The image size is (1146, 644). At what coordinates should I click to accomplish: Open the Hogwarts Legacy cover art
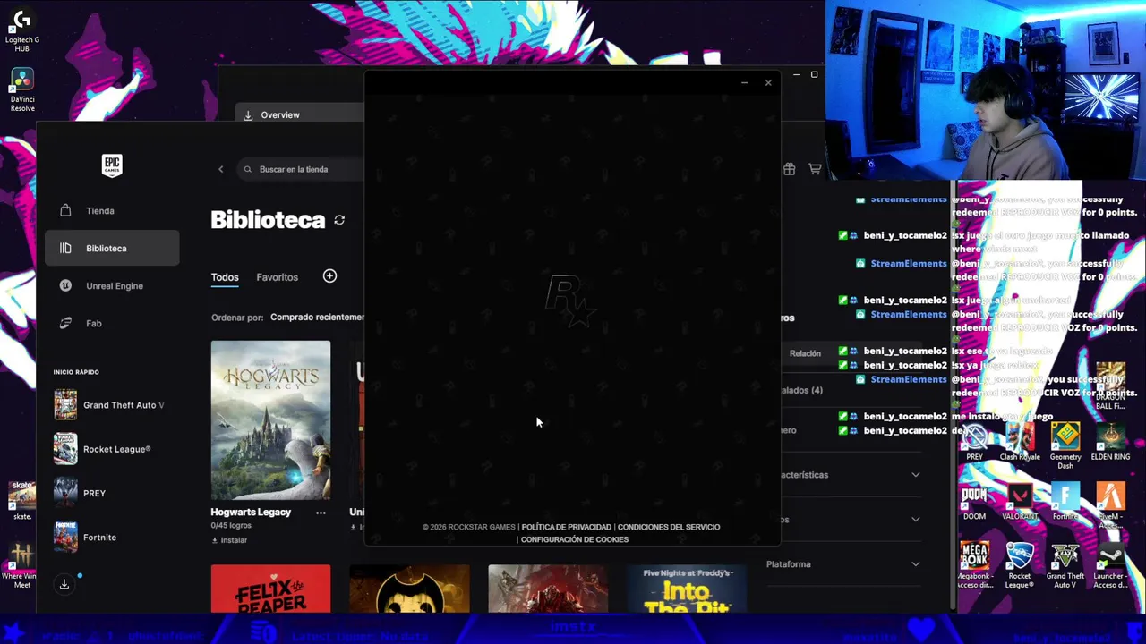tap(270, 419)
